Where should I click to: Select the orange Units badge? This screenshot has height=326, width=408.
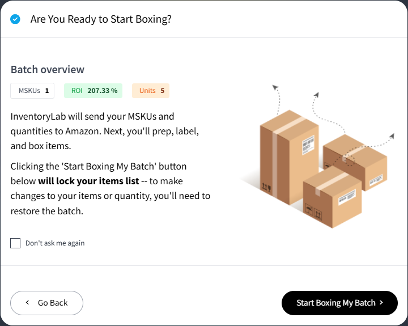(151, 91)
